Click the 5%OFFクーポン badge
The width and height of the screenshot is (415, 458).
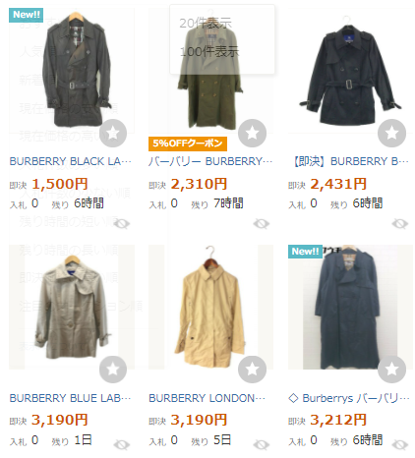pos(188,143)
